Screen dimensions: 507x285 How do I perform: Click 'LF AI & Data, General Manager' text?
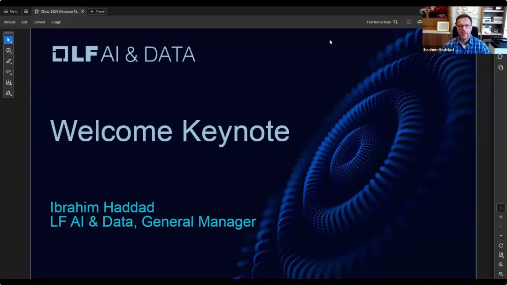(153, 222)
